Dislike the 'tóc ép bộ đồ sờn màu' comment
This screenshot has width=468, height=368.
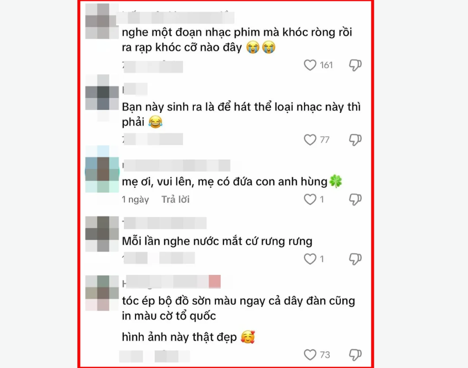[355, 355]
